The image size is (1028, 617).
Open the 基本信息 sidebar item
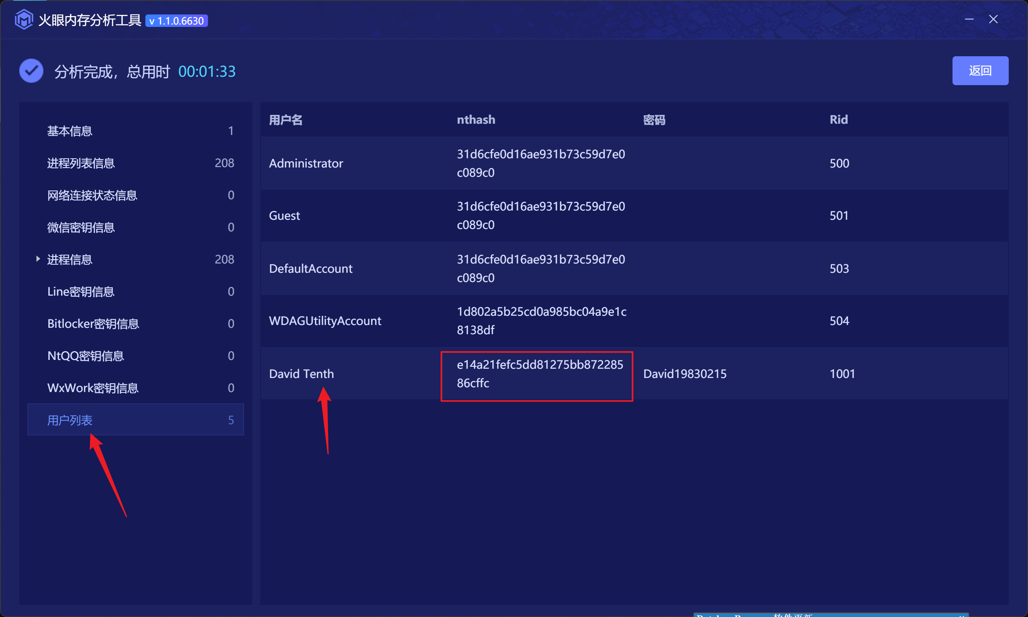(70, 131)
